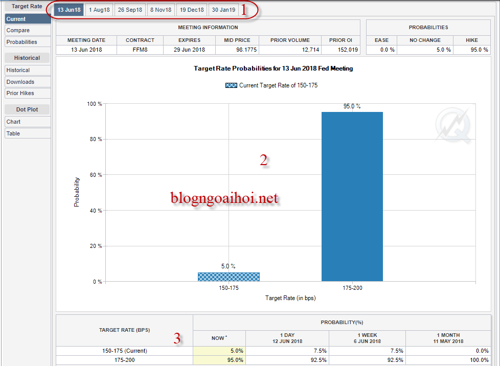Screen dimensions: 500x366
Task: Switch to the 1 Aug18 meeting tab
Action: tap(99, 10)
